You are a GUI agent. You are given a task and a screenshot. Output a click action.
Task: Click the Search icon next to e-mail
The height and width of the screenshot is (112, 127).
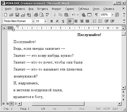29,15
